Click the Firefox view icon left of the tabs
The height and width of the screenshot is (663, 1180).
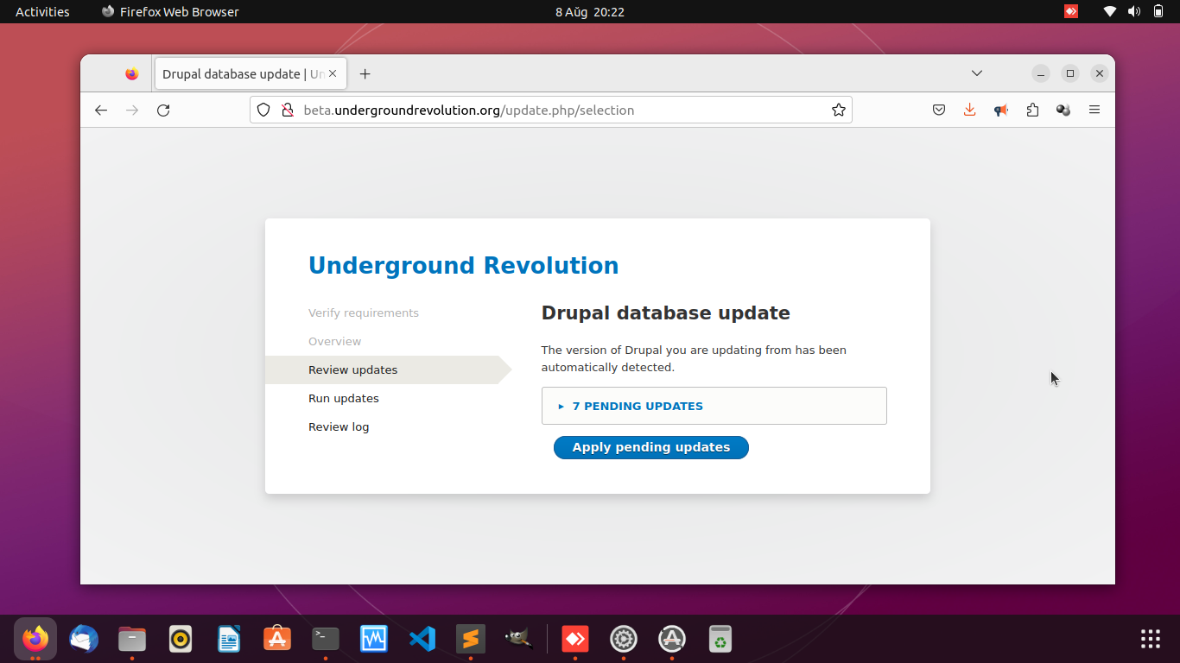point(131,74)
